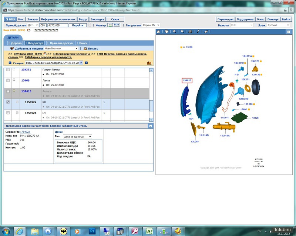Open the Закладка menu
The width and height of the screenshot is (296, 236).
[x=97, y=19]
